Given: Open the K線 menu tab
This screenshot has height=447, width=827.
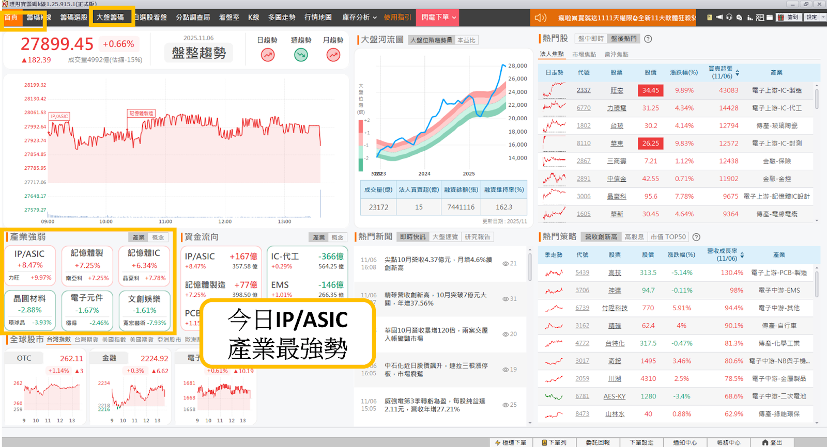Looking at the screenshot, I should [x=253, y=18].
